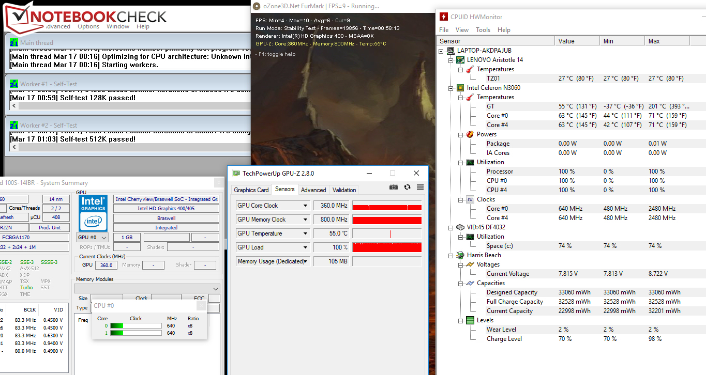Viewport: 706px width, 375px height.
Task: Collapse the Harris Beach tree node
Action: click(x=450, y=255)
